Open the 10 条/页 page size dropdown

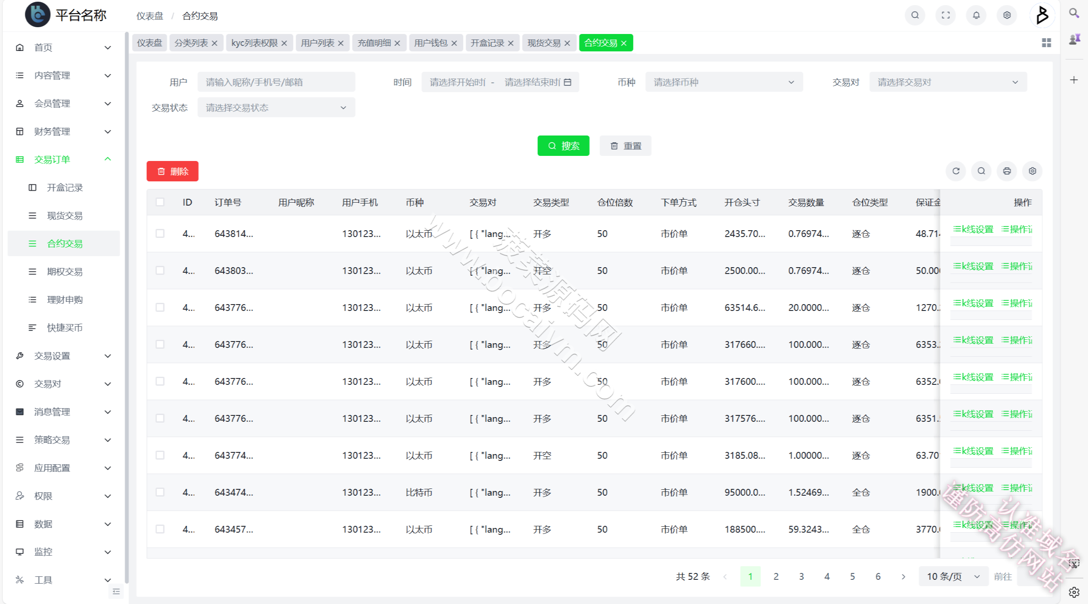click(953, 576)
